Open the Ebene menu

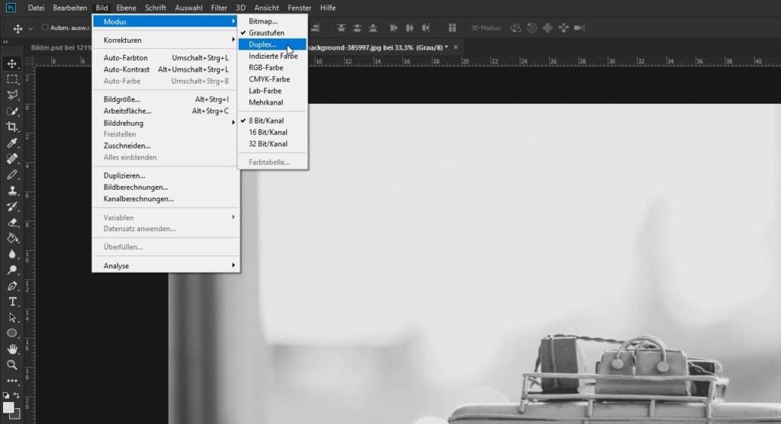[x=126, y=8]
